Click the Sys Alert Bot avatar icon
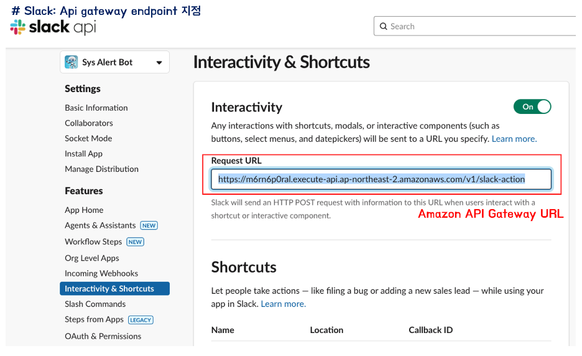The width and height of the screenshot is (582, 356). [x=72, y=62]
